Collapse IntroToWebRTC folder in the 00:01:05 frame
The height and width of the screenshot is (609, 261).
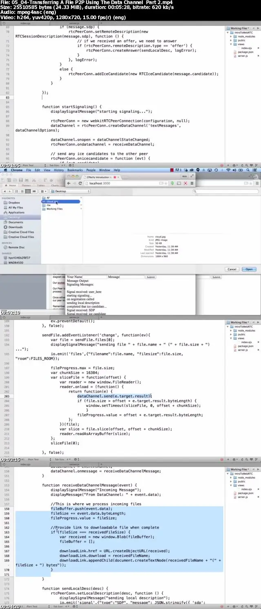(228, 32)
